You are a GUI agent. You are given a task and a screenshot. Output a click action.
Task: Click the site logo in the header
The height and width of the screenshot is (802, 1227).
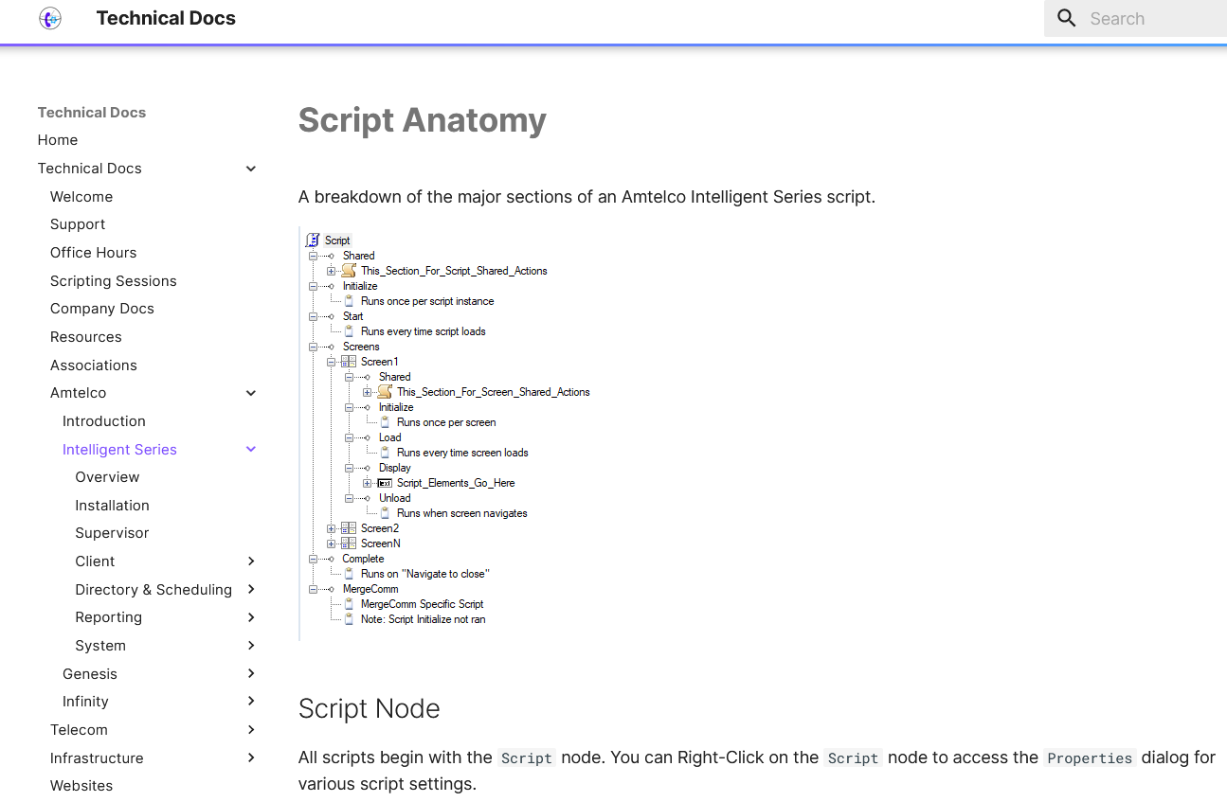[50, 18]
